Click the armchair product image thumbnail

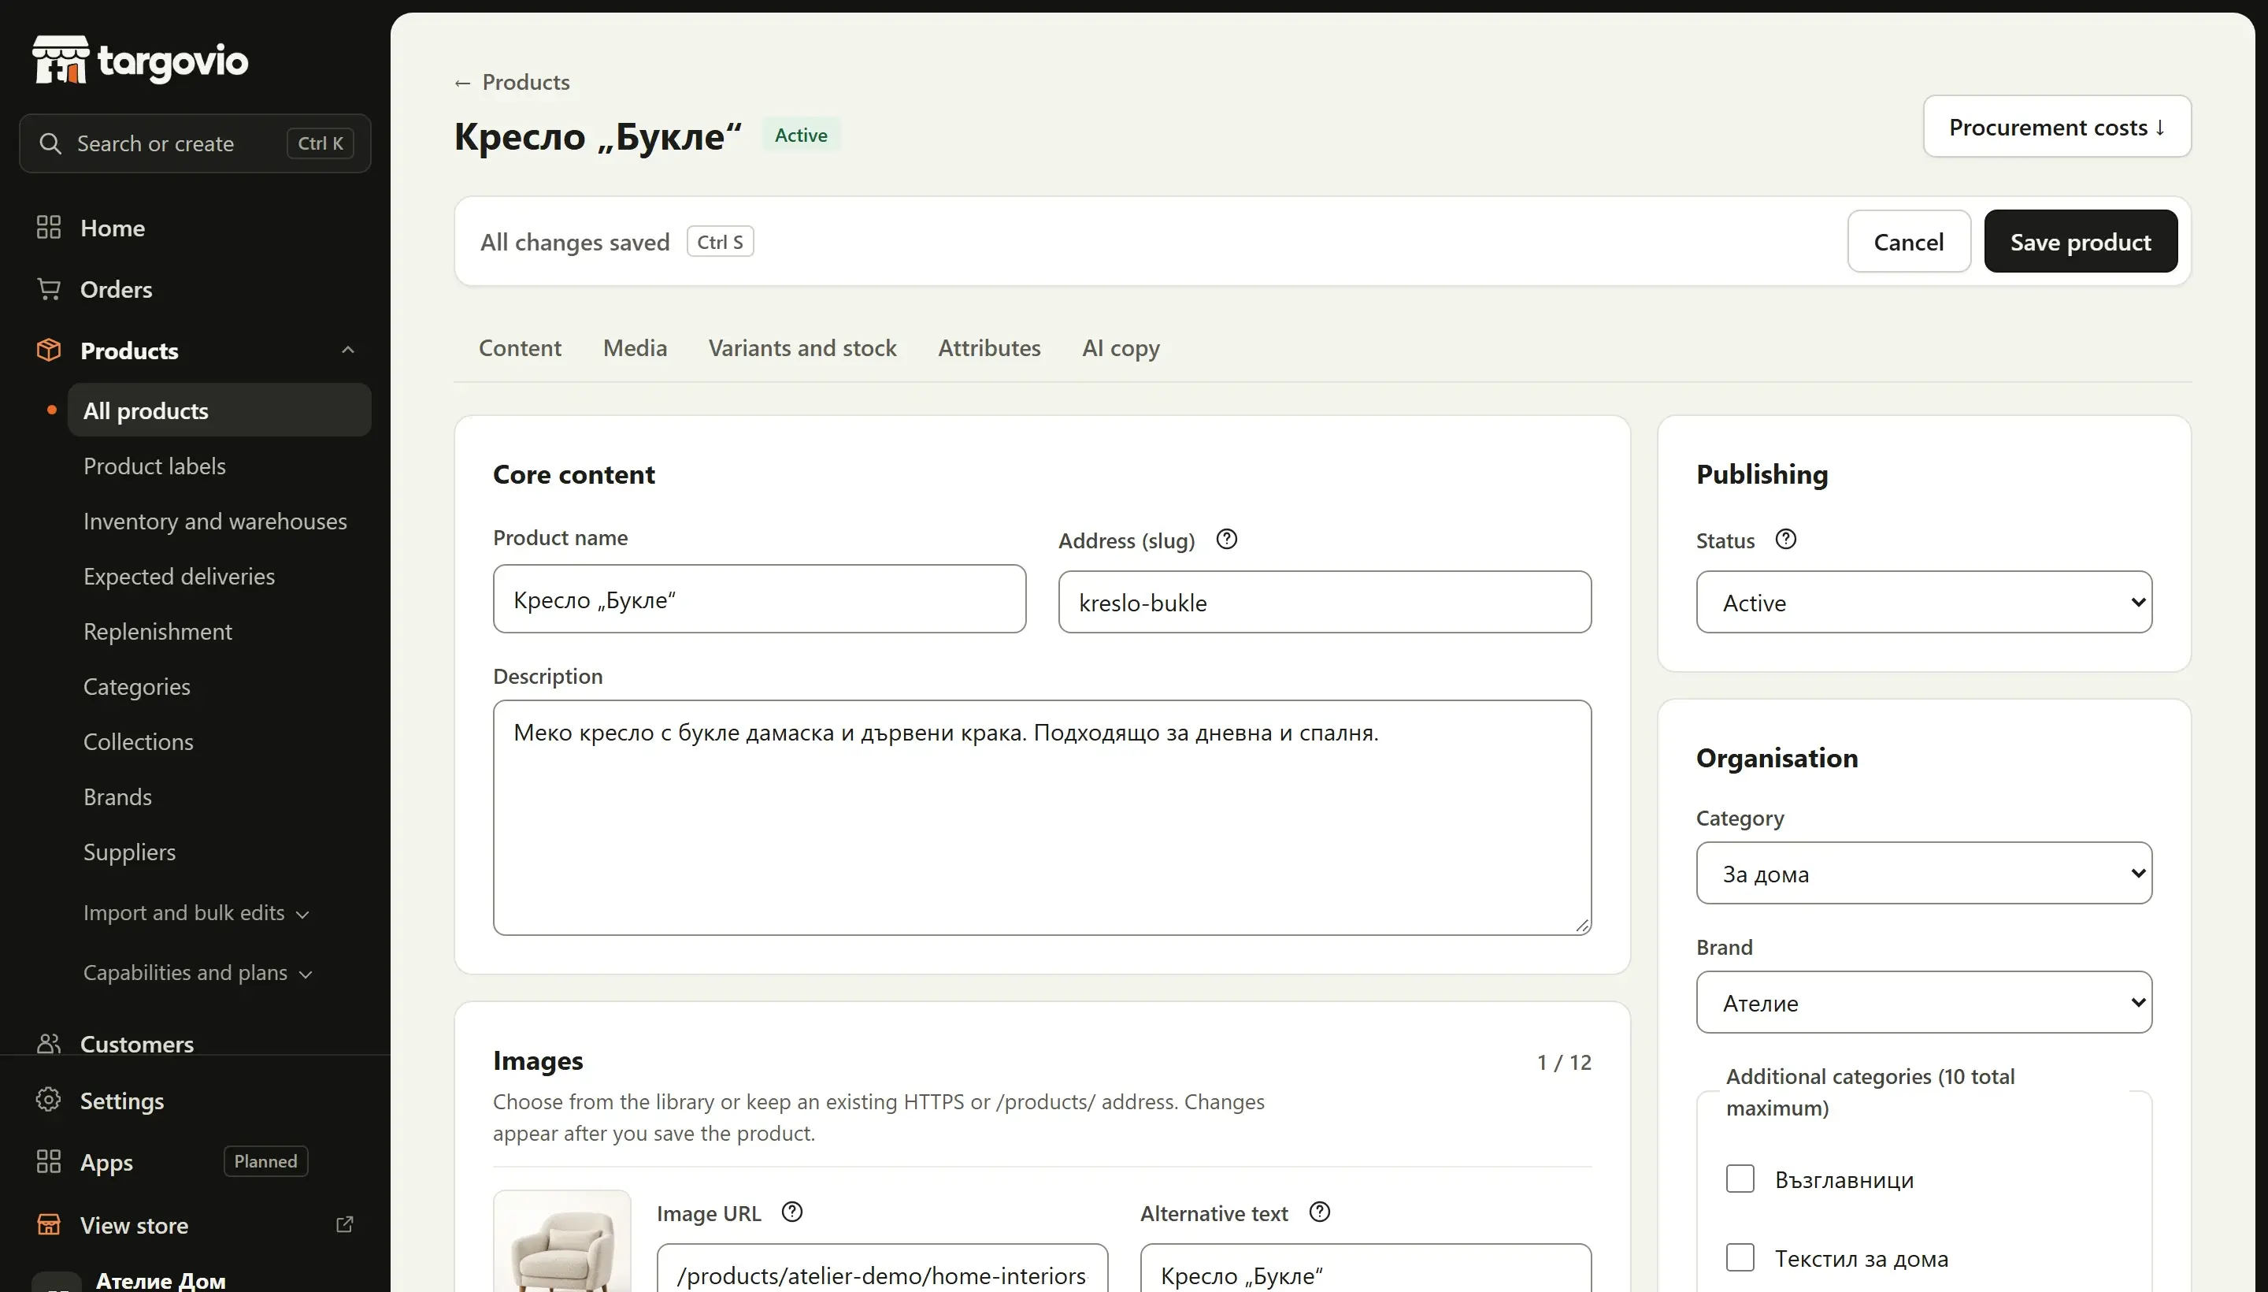pos(562,1242)
